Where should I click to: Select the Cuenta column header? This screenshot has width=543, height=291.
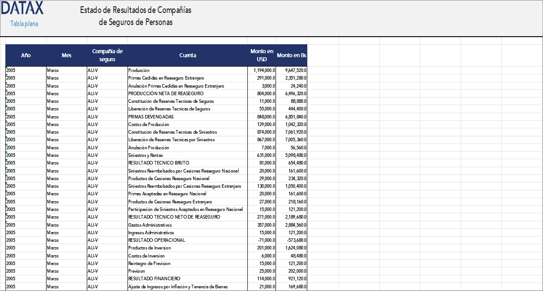coord(188,55)
